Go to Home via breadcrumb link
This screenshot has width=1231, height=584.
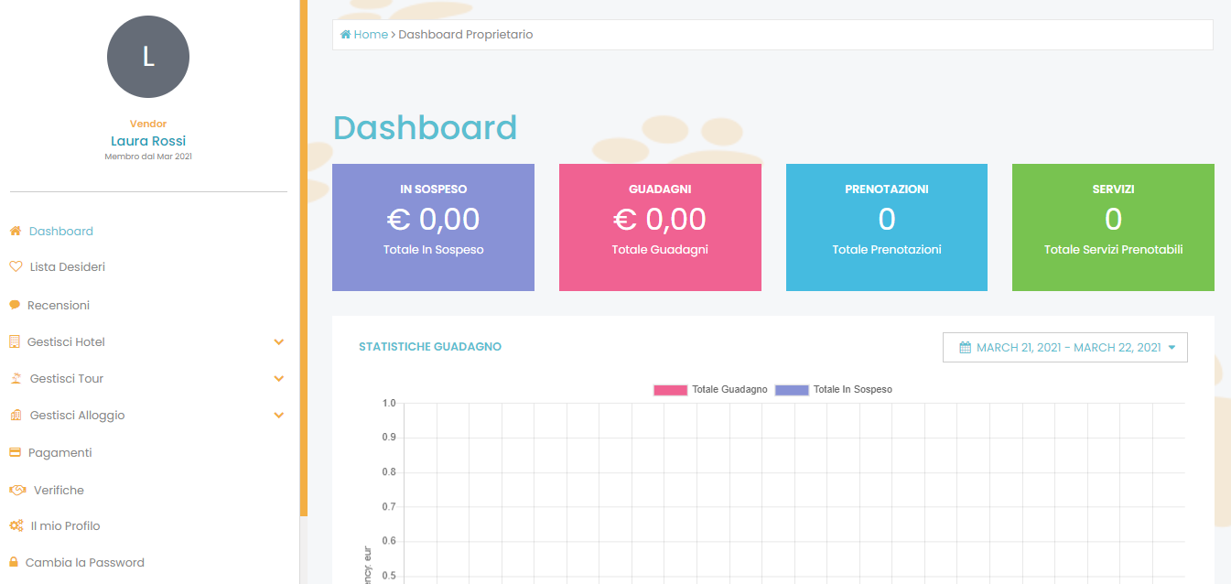pyautogui.click(x=370, y=35)
